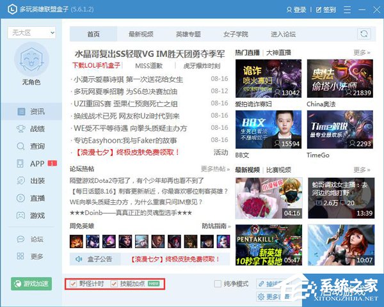Open the MISS道歉 link

[x=148, y=66]
